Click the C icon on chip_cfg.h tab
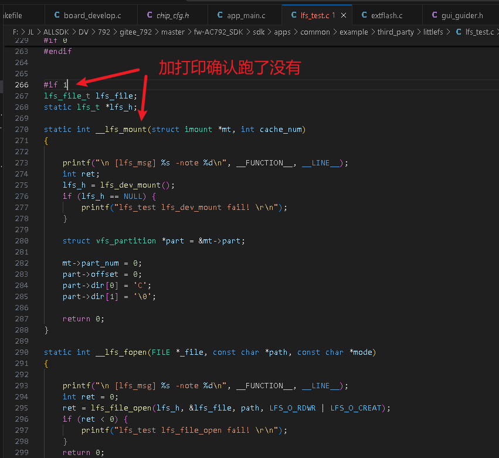The width and height of the screenshot is (499, 458). click(x=150, y=15)
